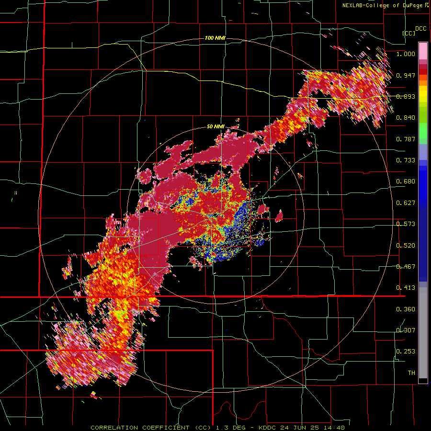Image resolution: width=431 pixels, height=431 pixels.
Task: Click the 0.947 scale value
Action: click(x=406, y=75)
